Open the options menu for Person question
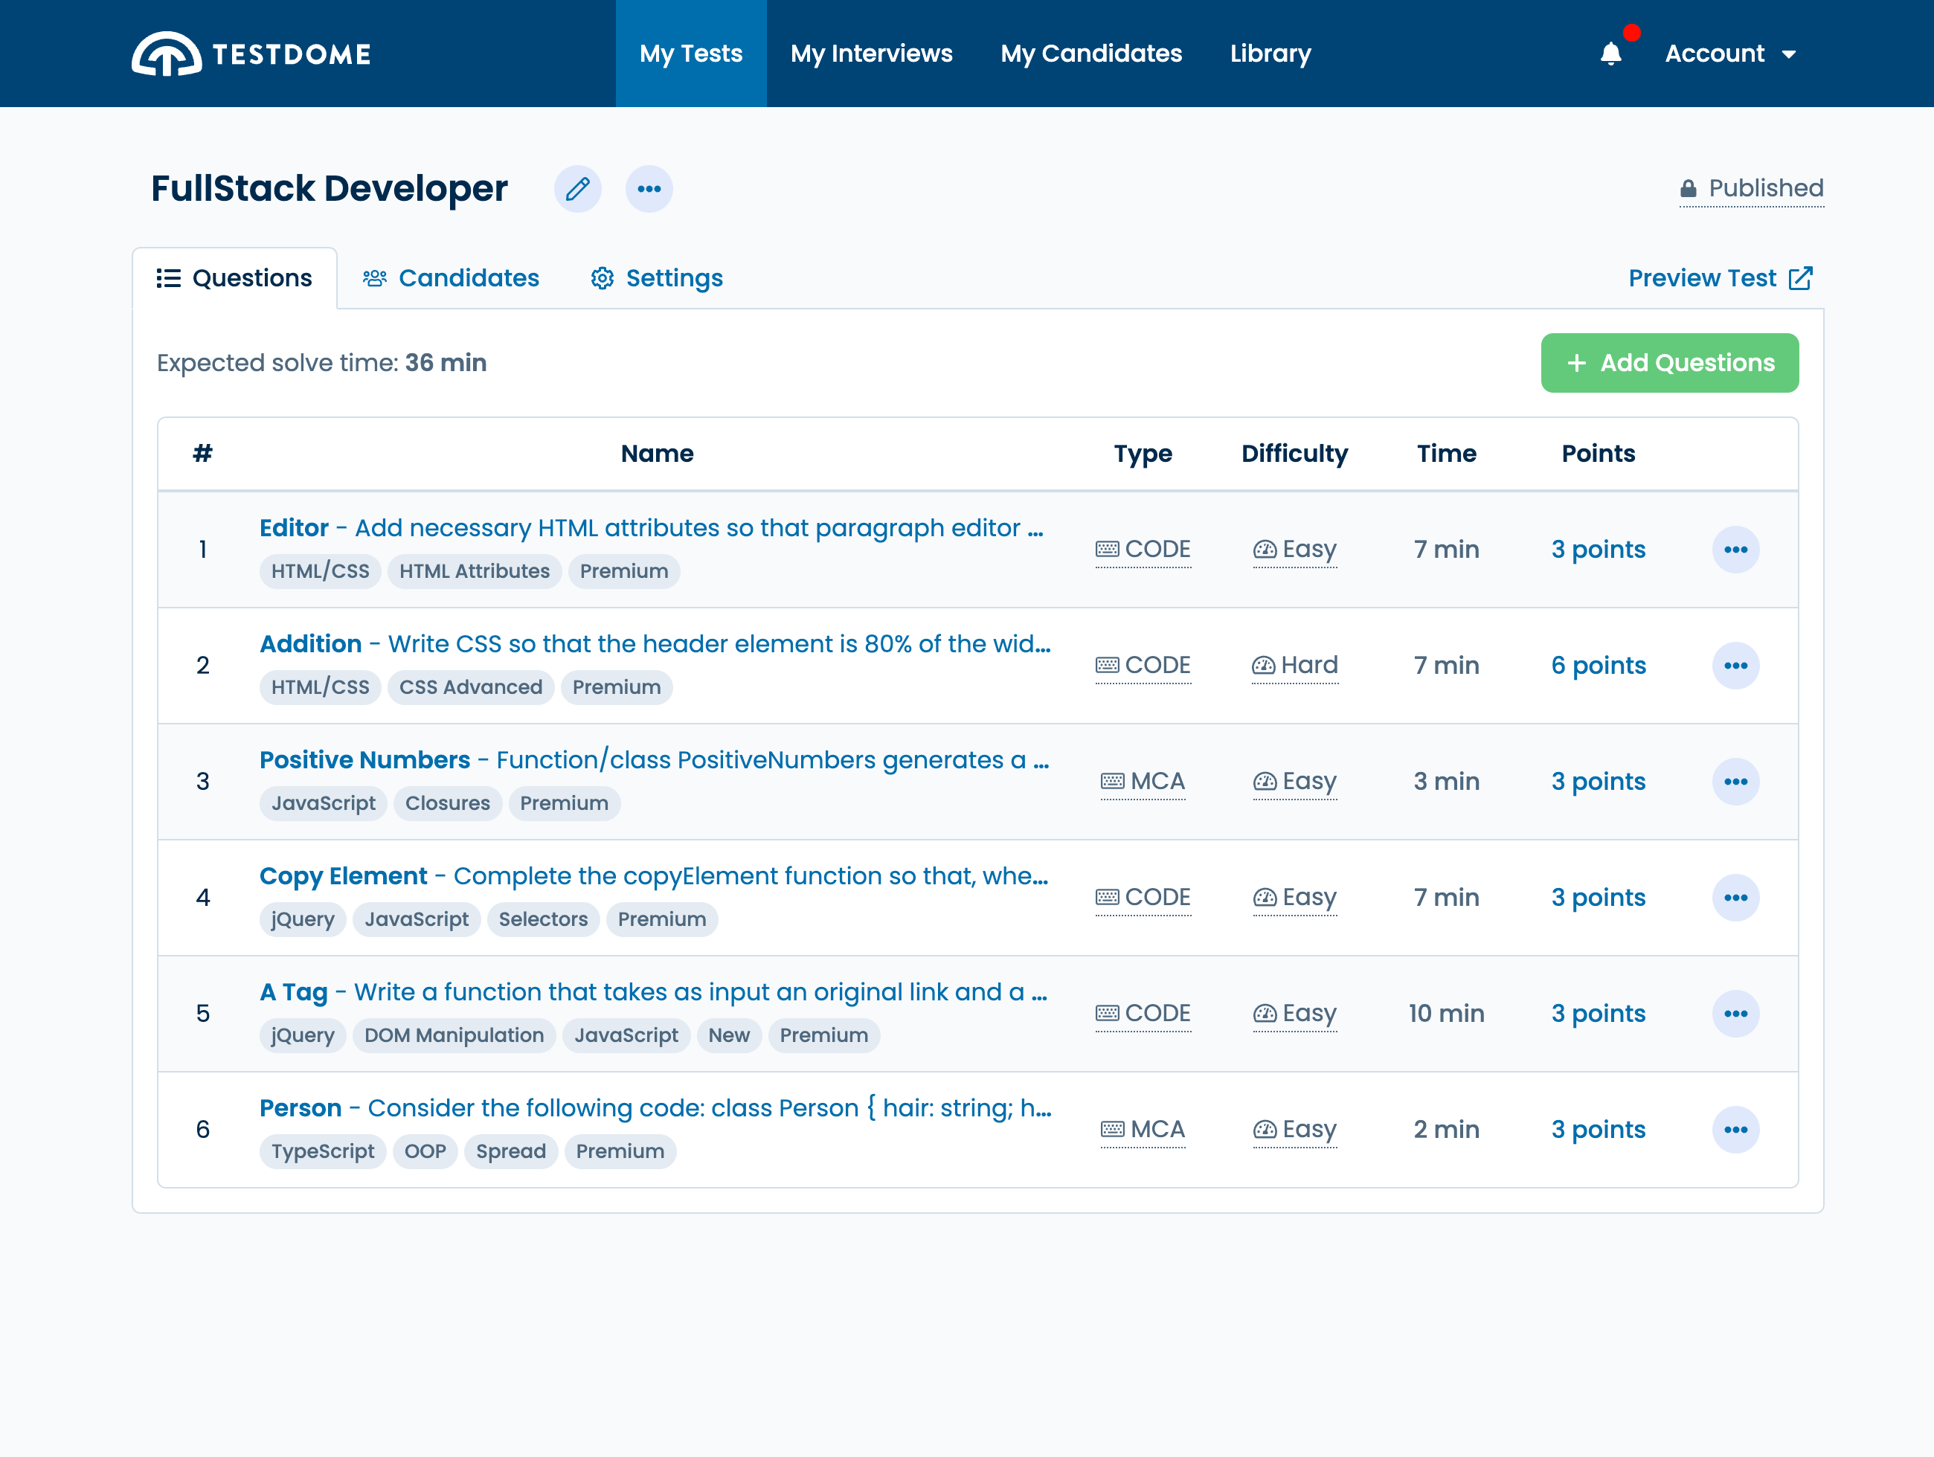The height and width of the screenshot is (1457, 1934). click(1735, 1129)
